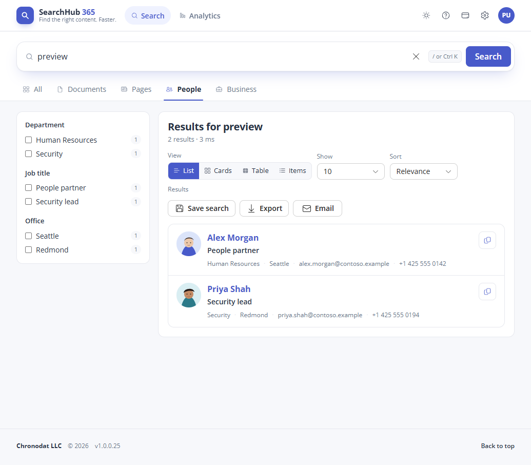Click Priya Shah's avatar picture
The image size is (531, 465).
pyautogui.click(x=189, y=295)
